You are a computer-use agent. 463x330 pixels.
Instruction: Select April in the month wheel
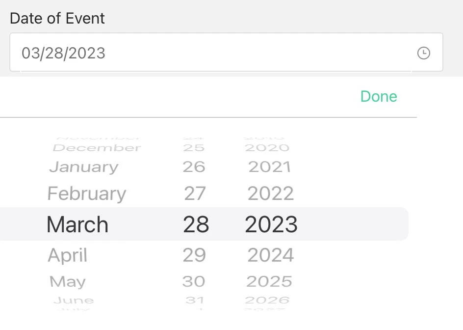[x=68, y=255]
